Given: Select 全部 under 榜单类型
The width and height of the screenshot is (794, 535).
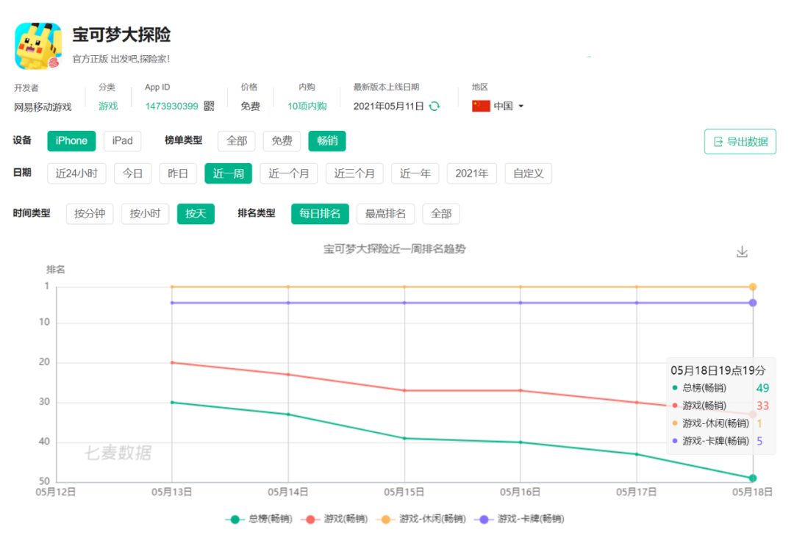Looking at the screenshot, I should (237, 140).
